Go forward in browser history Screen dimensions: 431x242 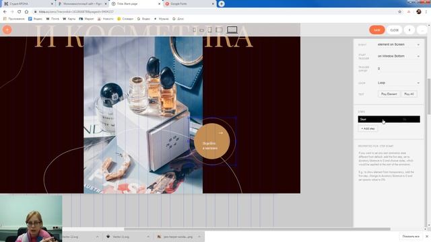pos(12,12)
